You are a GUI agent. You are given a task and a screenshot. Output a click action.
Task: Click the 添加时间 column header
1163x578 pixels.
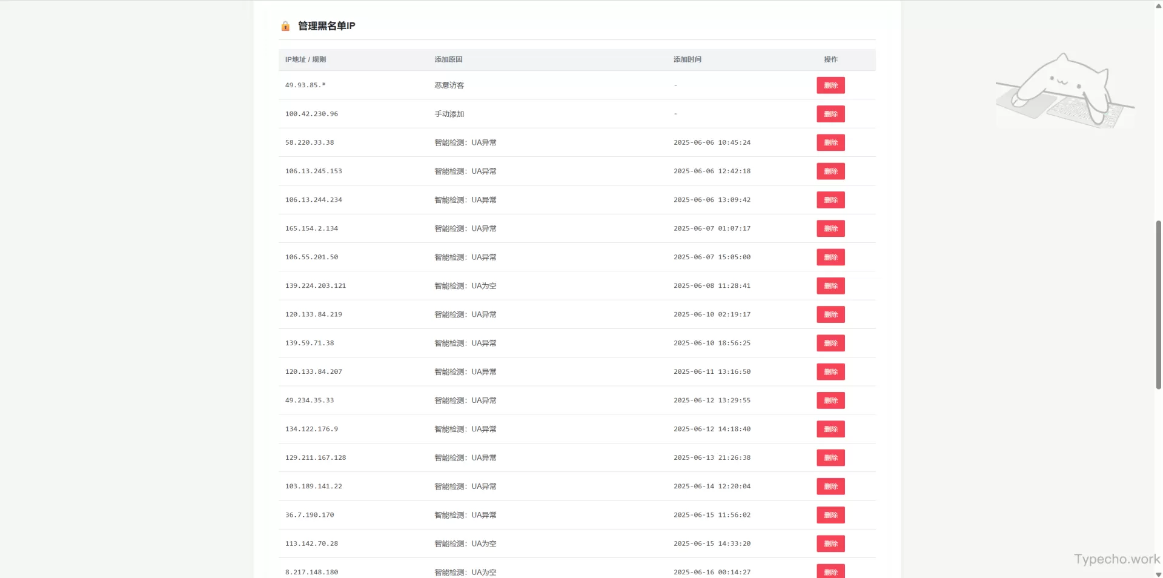(x=687, y=59)
